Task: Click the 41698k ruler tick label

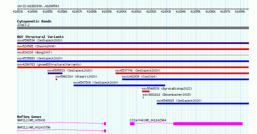Action: pos(240,12)
